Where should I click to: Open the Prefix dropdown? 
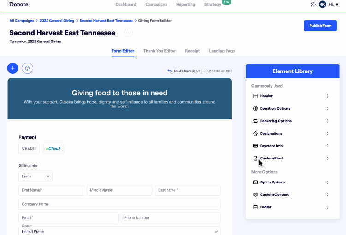[36, 176]
